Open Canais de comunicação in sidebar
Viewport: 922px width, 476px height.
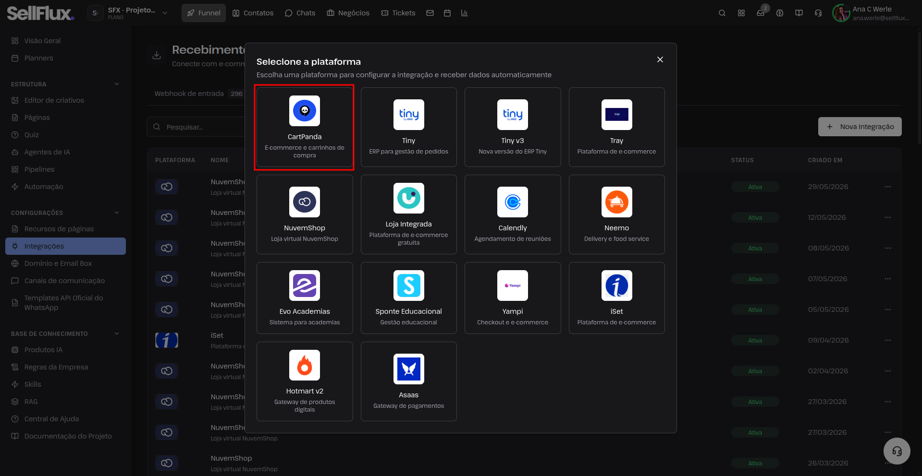tap(65, 281)
